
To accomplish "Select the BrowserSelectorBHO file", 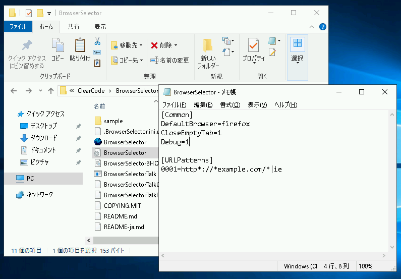I will (126, 163).
